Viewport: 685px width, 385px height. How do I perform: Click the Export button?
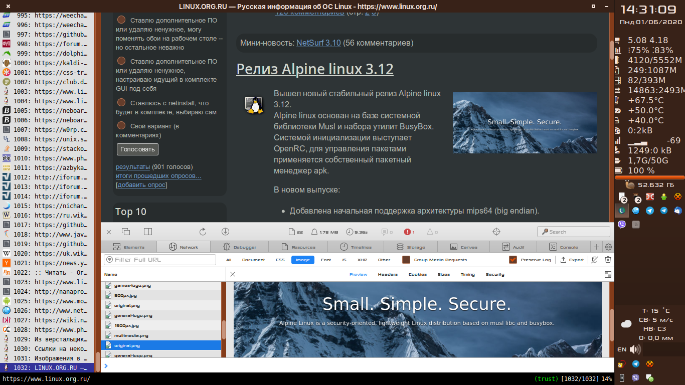[572, 260]
